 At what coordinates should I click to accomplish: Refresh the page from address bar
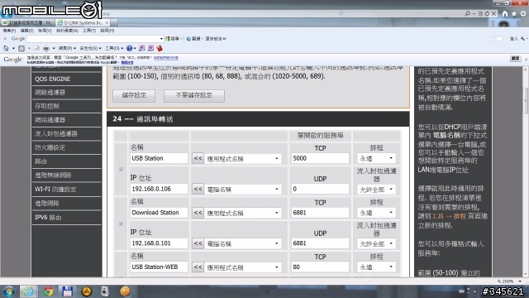(x=487, y=14)
